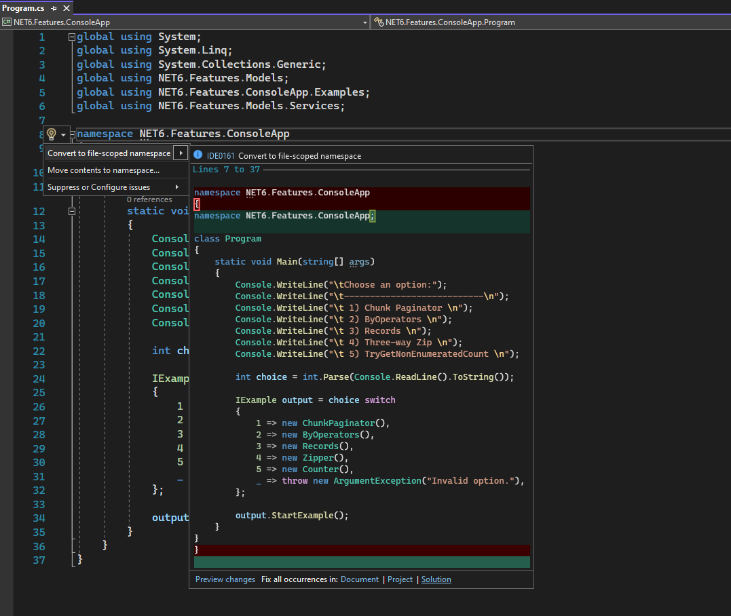This screenshot has width=731, height=616.
Task: Fix all occurrences in Document
Action: click(x=359, y=579)
